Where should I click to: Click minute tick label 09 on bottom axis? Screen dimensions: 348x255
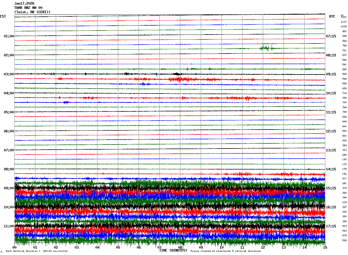click(x=201, y=248)
